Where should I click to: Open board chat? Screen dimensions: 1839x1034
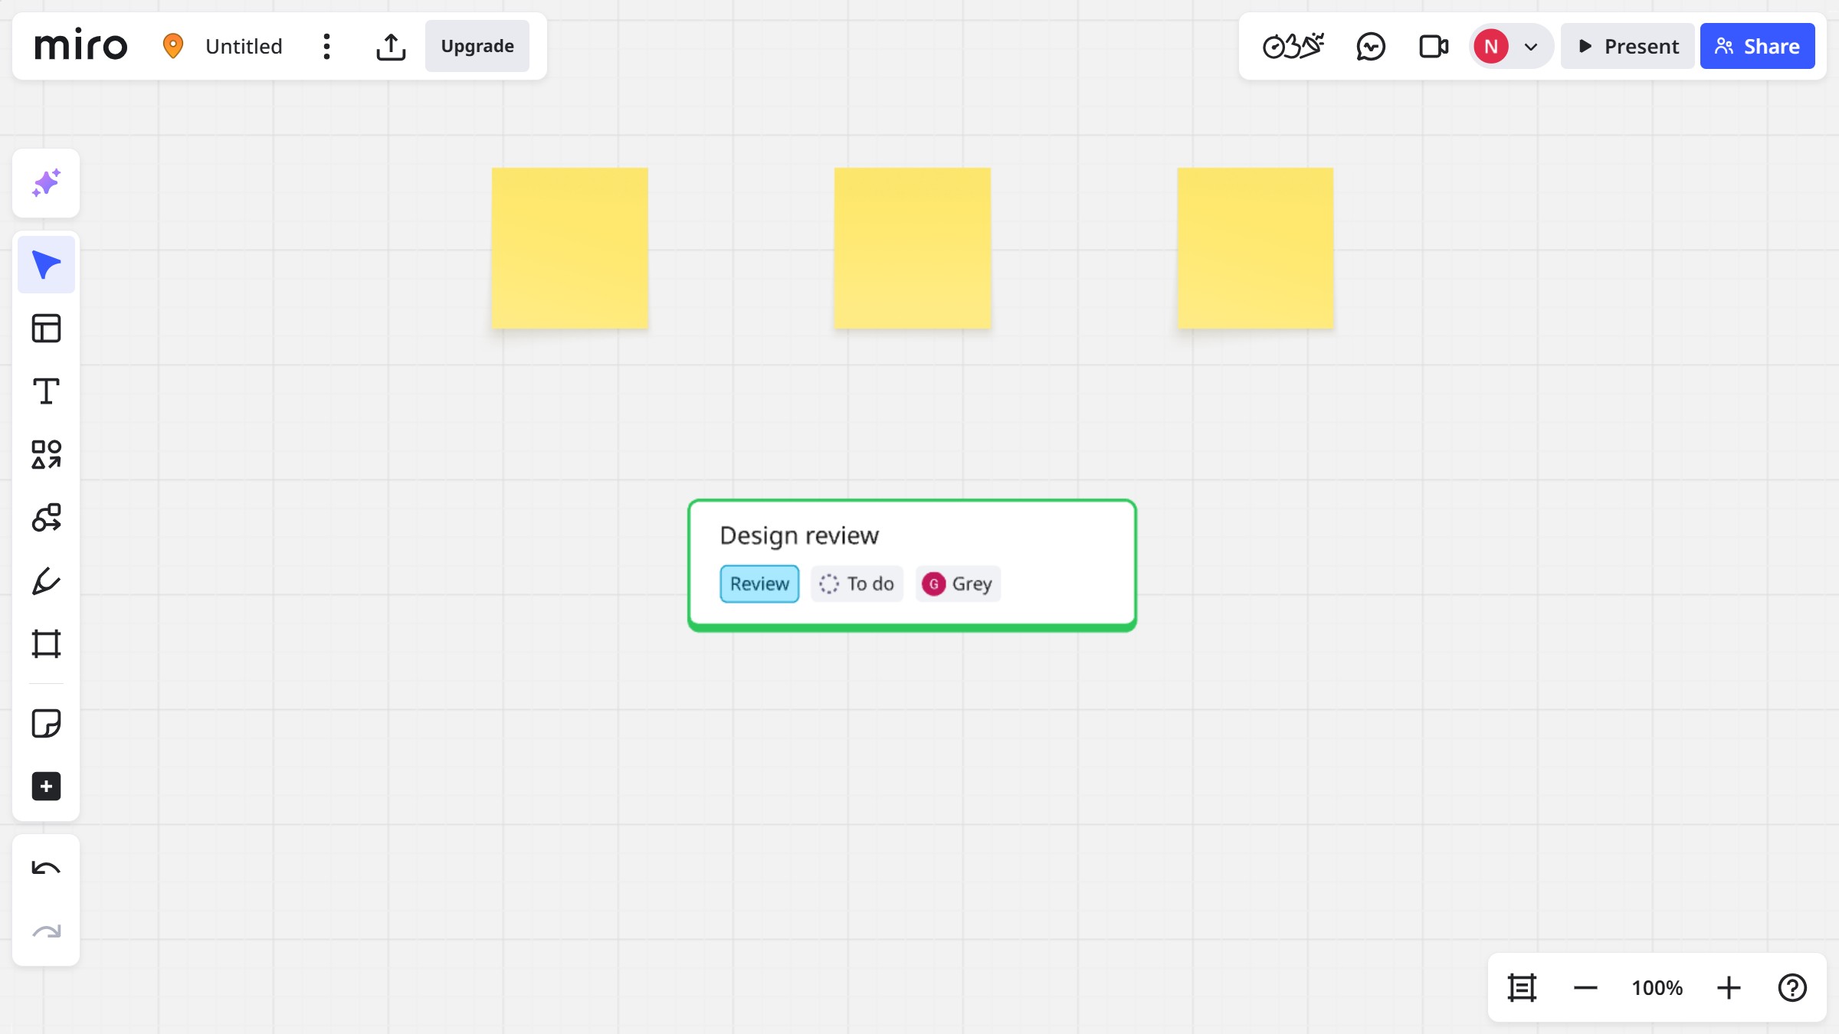(x=1371, y=46)
